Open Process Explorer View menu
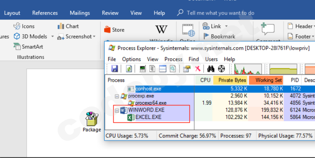The width and height of the screenshot is (315, 158). pyautogui.click(x=152, y=59)
